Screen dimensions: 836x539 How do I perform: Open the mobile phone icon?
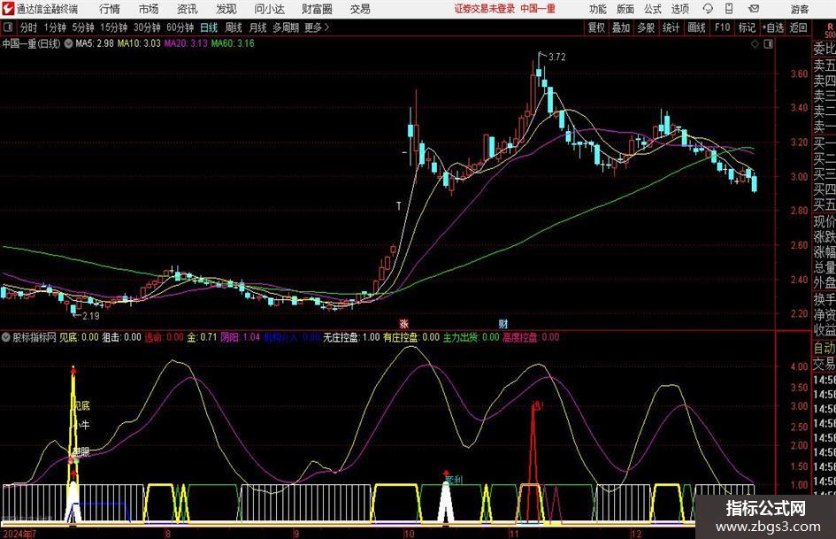(x=729, y=9)
